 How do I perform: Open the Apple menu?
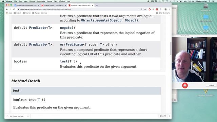pos(3,1)
